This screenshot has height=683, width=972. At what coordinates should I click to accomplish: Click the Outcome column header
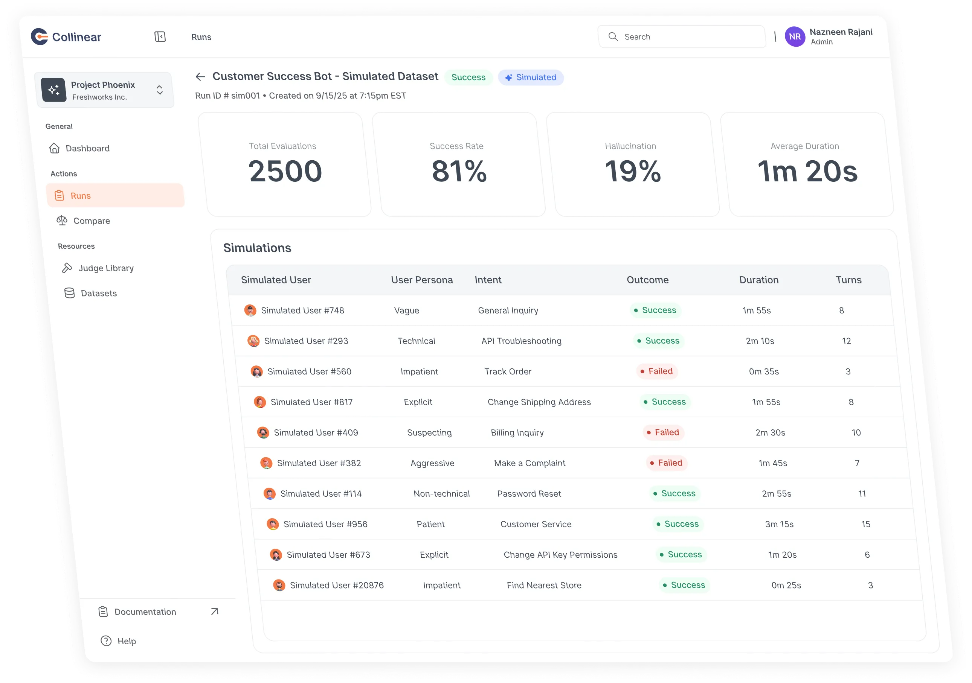click(x=647, y=280)
